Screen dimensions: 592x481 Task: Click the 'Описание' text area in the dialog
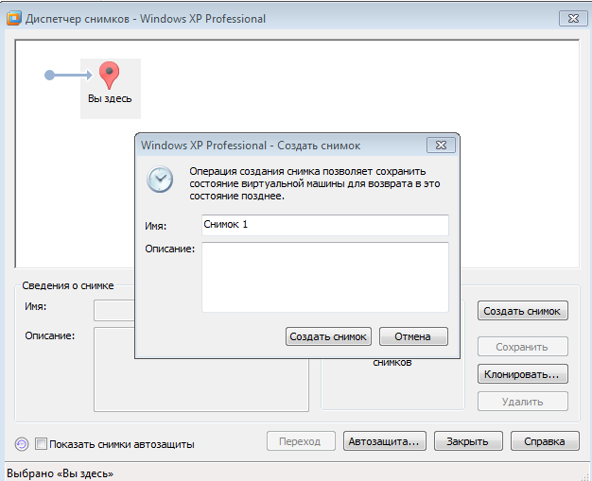325,277
